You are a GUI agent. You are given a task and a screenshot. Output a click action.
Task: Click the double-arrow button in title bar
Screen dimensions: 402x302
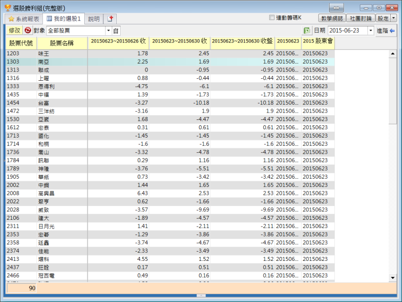coord(336,8)
